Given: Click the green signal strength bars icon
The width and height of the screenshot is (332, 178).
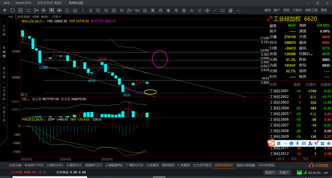Looking at the screenshot, I should pyautogui.click(x=305, y=172).
